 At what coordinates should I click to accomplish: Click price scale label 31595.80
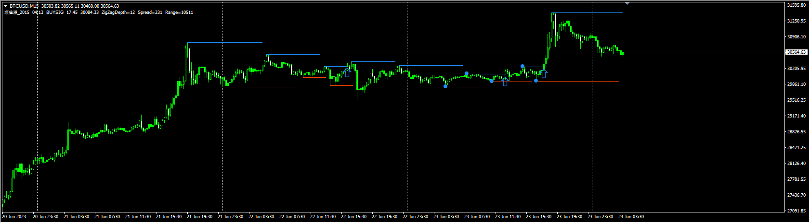point(796,5)
